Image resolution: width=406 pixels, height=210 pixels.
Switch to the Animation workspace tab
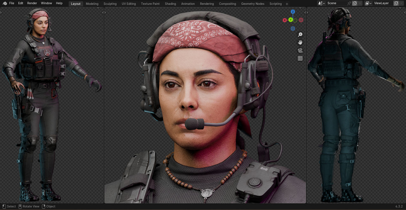(x=188, y=4)
